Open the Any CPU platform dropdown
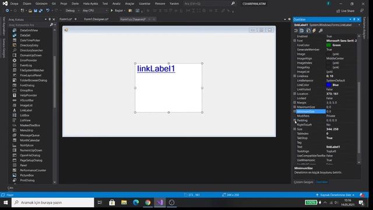This screenshot has height=210, width=373. pos(95,10)
